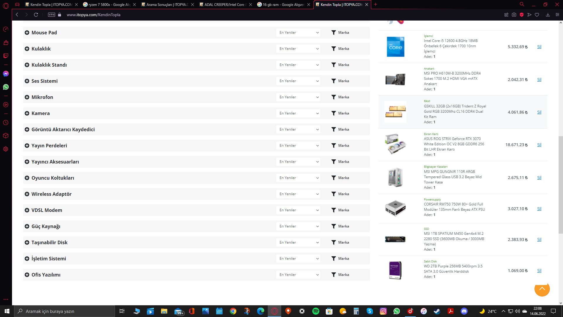563x317 pixels.
Task: Open Messenger in the Opera sidebar
Action: (6, 74)
